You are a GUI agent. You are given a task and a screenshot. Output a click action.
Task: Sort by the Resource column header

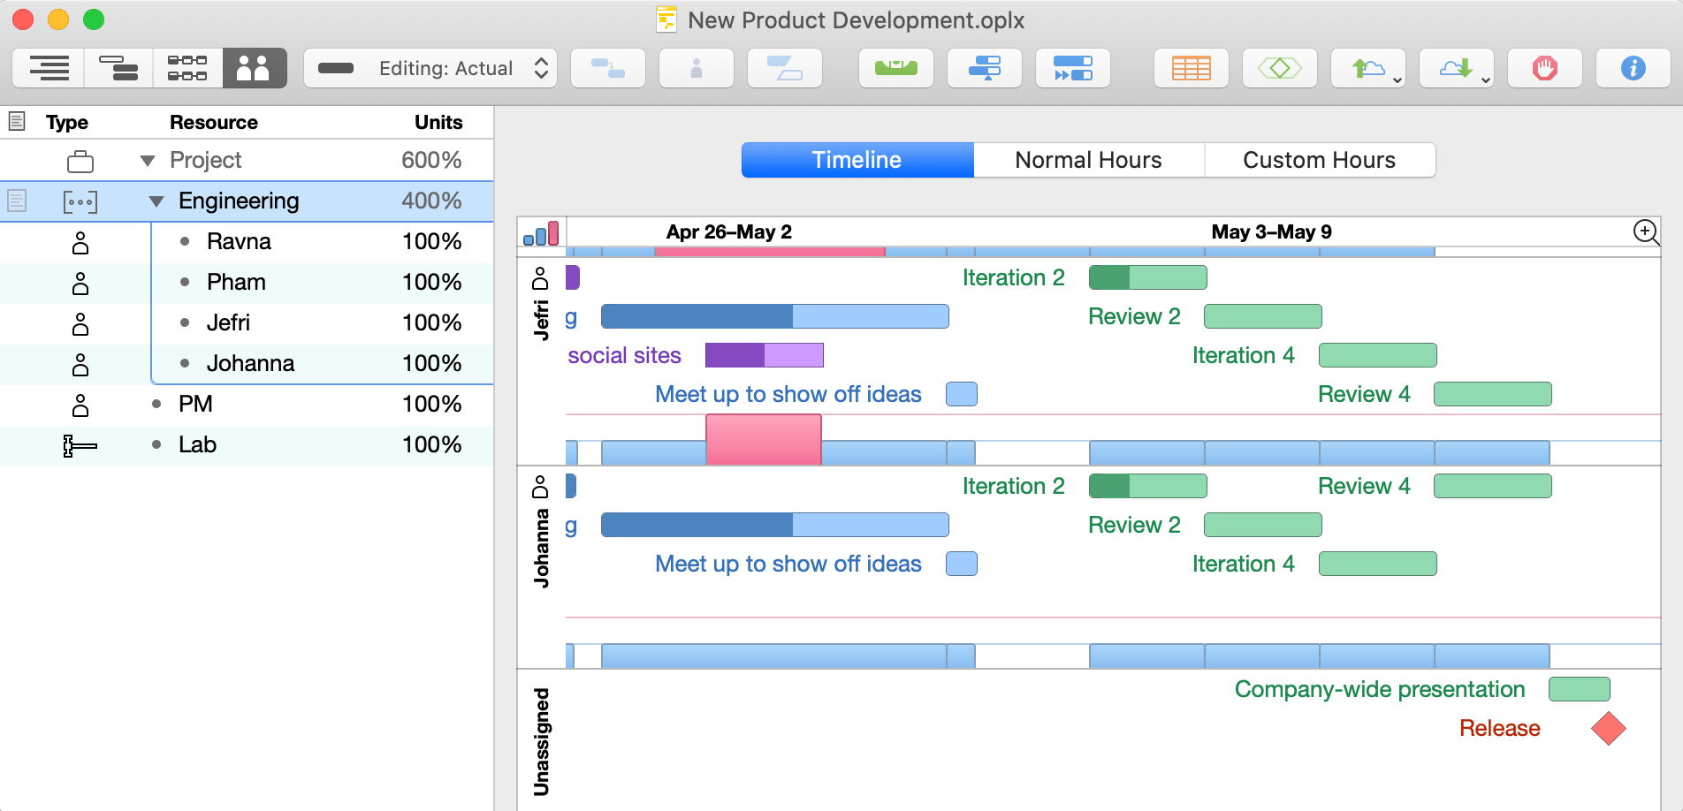click(x=214, y=123)
